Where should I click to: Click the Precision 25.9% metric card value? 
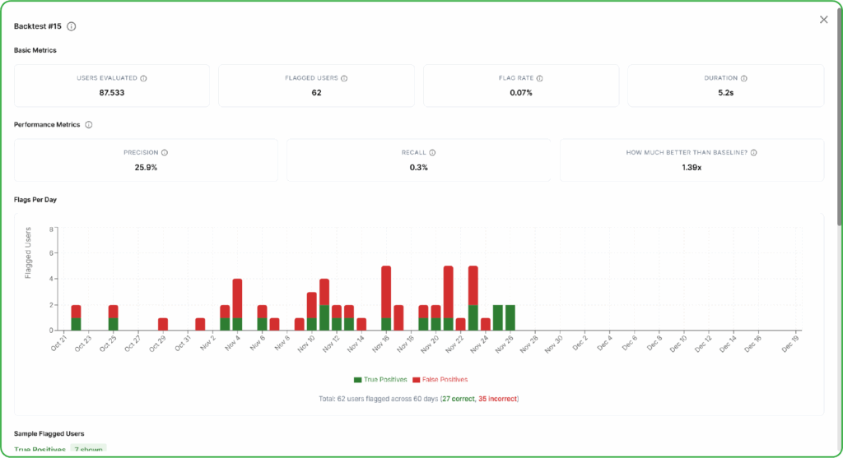click(146, 167)
